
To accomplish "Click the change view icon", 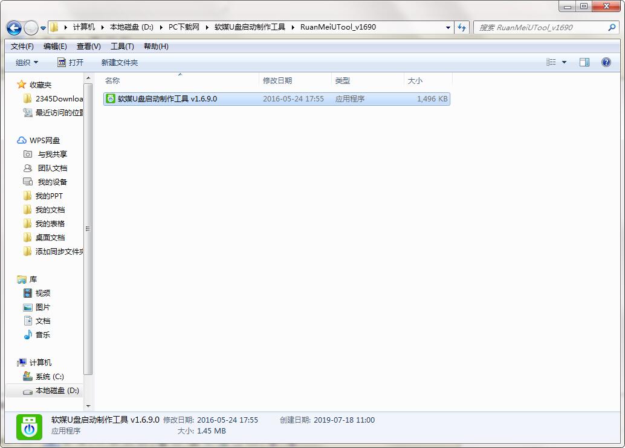I will (551, 62).
